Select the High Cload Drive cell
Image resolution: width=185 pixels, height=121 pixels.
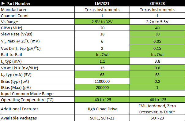coord(102,109)
